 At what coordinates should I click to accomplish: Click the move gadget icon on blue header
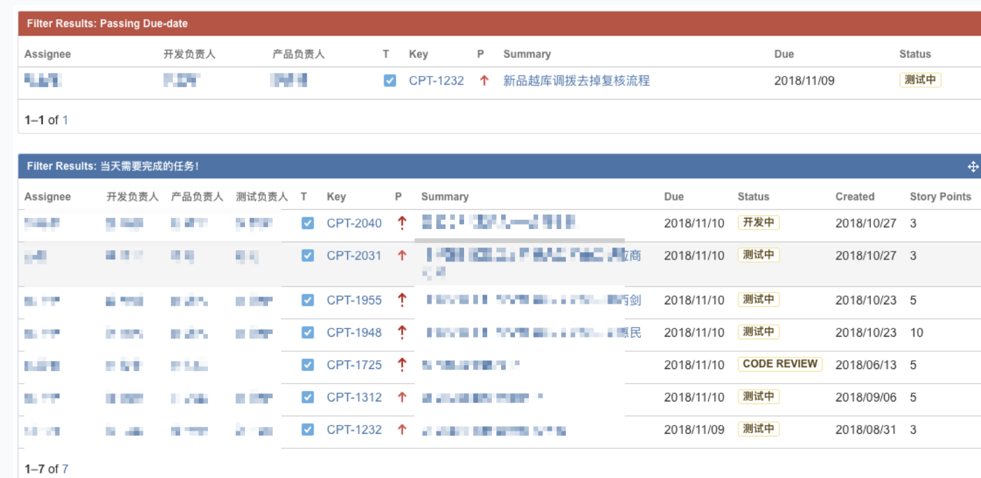pyautogui.click(x=973, y=166)
